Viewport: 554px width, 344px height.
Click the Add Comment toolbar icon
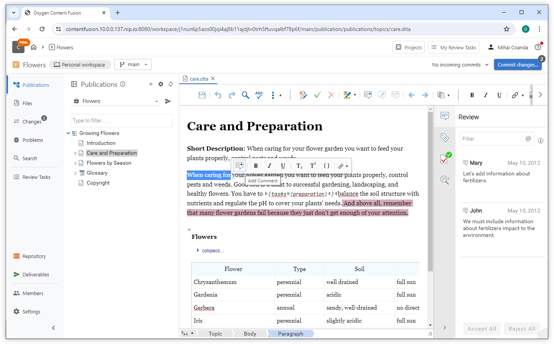click(x=368, y=95)
